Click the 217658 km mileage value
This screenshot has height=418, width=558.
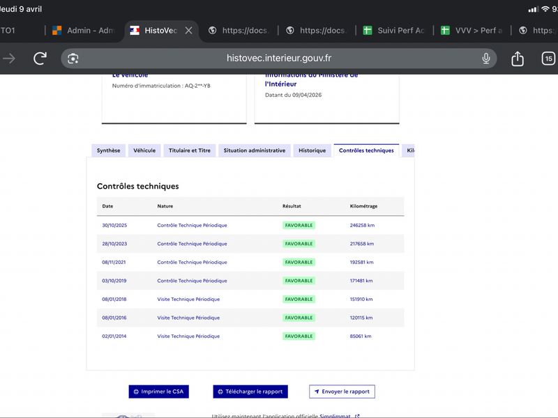(x=361, y=244)
